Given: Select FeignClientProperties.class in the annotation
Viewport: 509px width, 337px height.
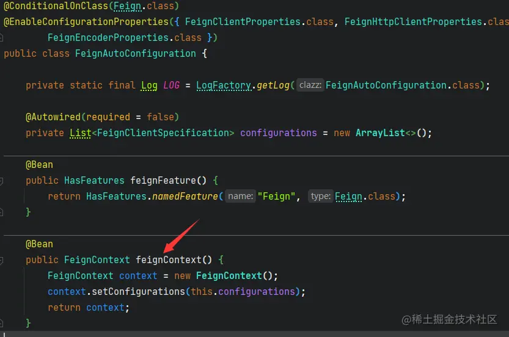Looking at the screenshot, I should point(259,22).
